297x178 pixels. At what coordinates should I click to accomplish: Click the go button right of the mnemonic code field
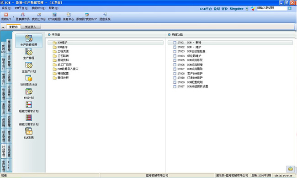click(290, 8)
